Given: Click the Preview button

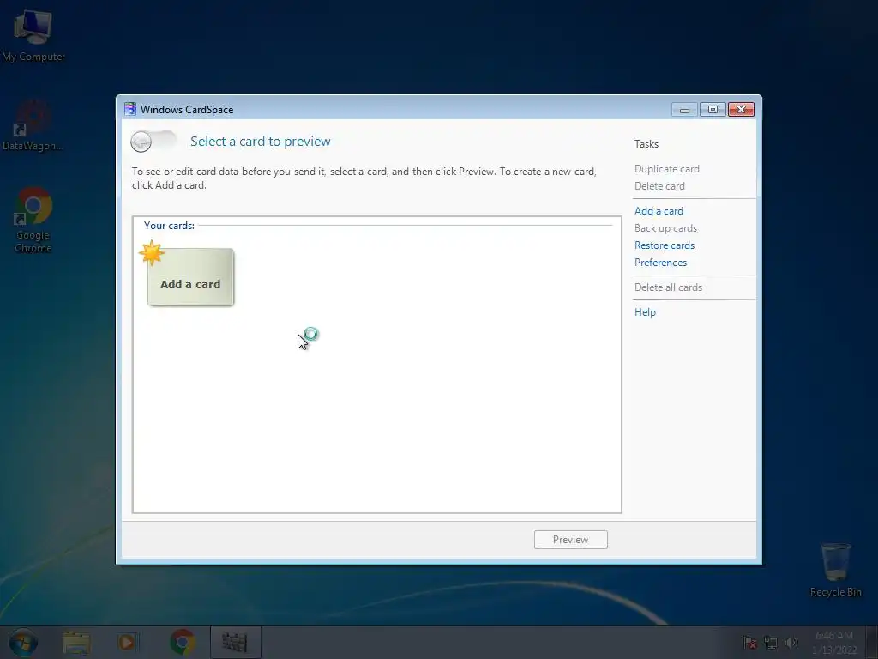Looking at the screenshot, I should [570, 540].
